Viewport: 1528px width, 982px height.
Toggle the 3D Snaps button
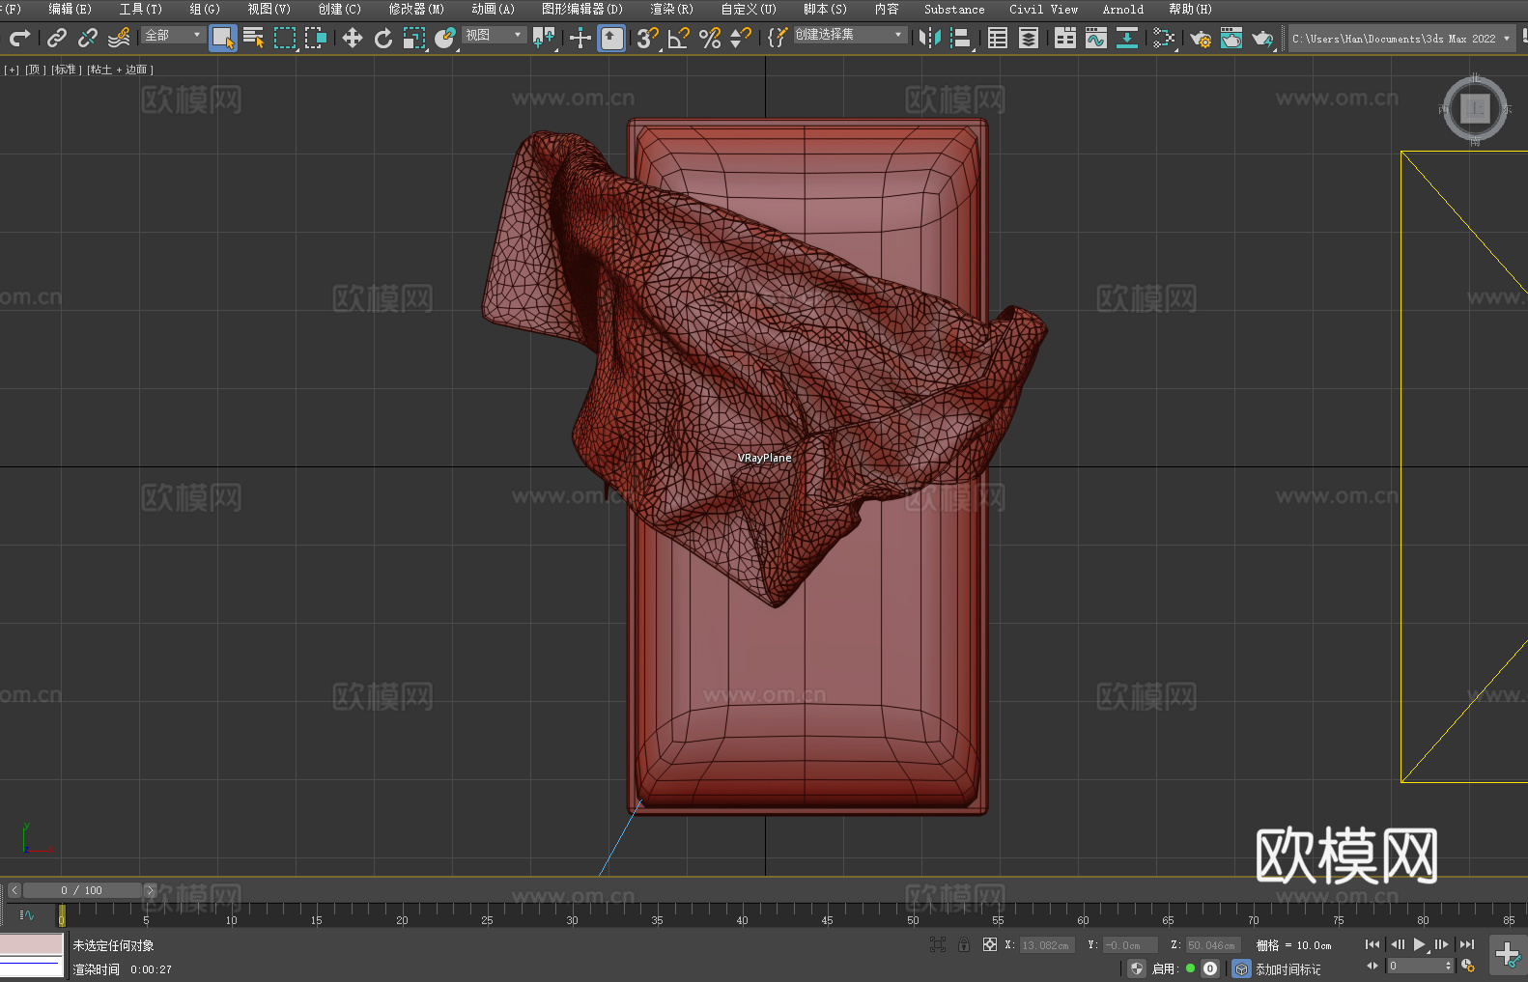(x=648, y=38)
